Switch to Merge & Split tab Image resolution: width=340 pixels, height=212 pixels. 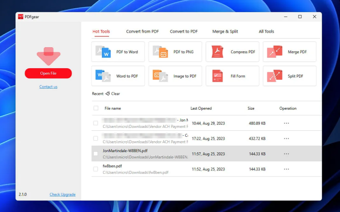[225, 32]
